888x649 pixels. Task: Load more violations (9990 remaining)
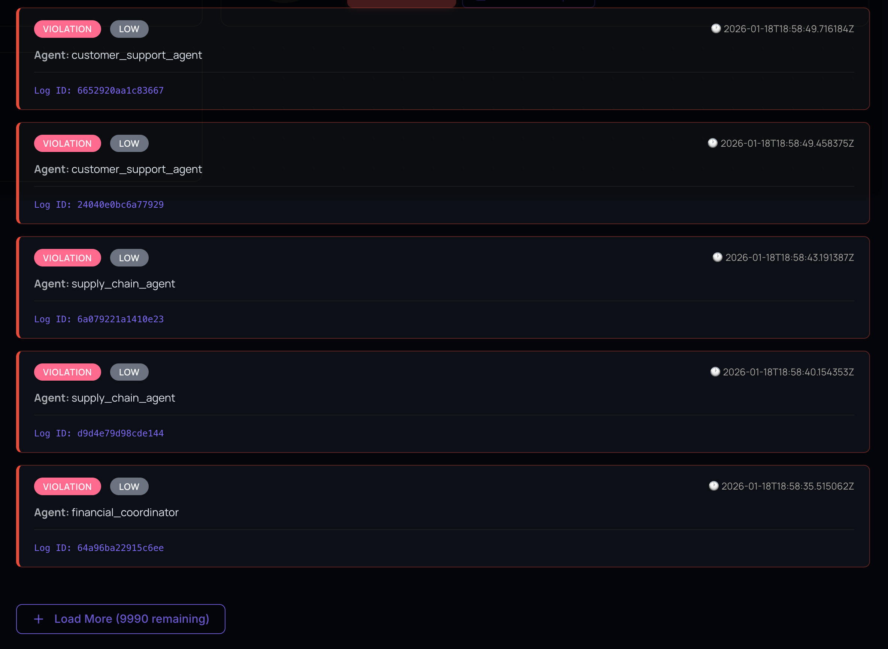tap(120, 619)
